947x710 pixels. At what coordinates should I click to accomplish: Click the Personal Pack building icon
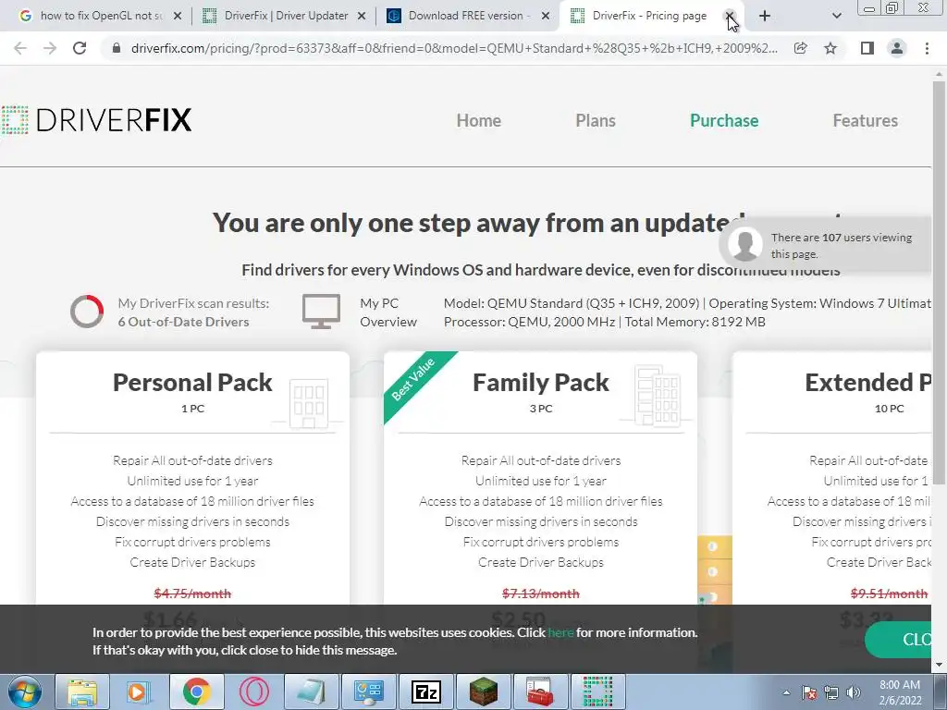[x=309, y=403]
